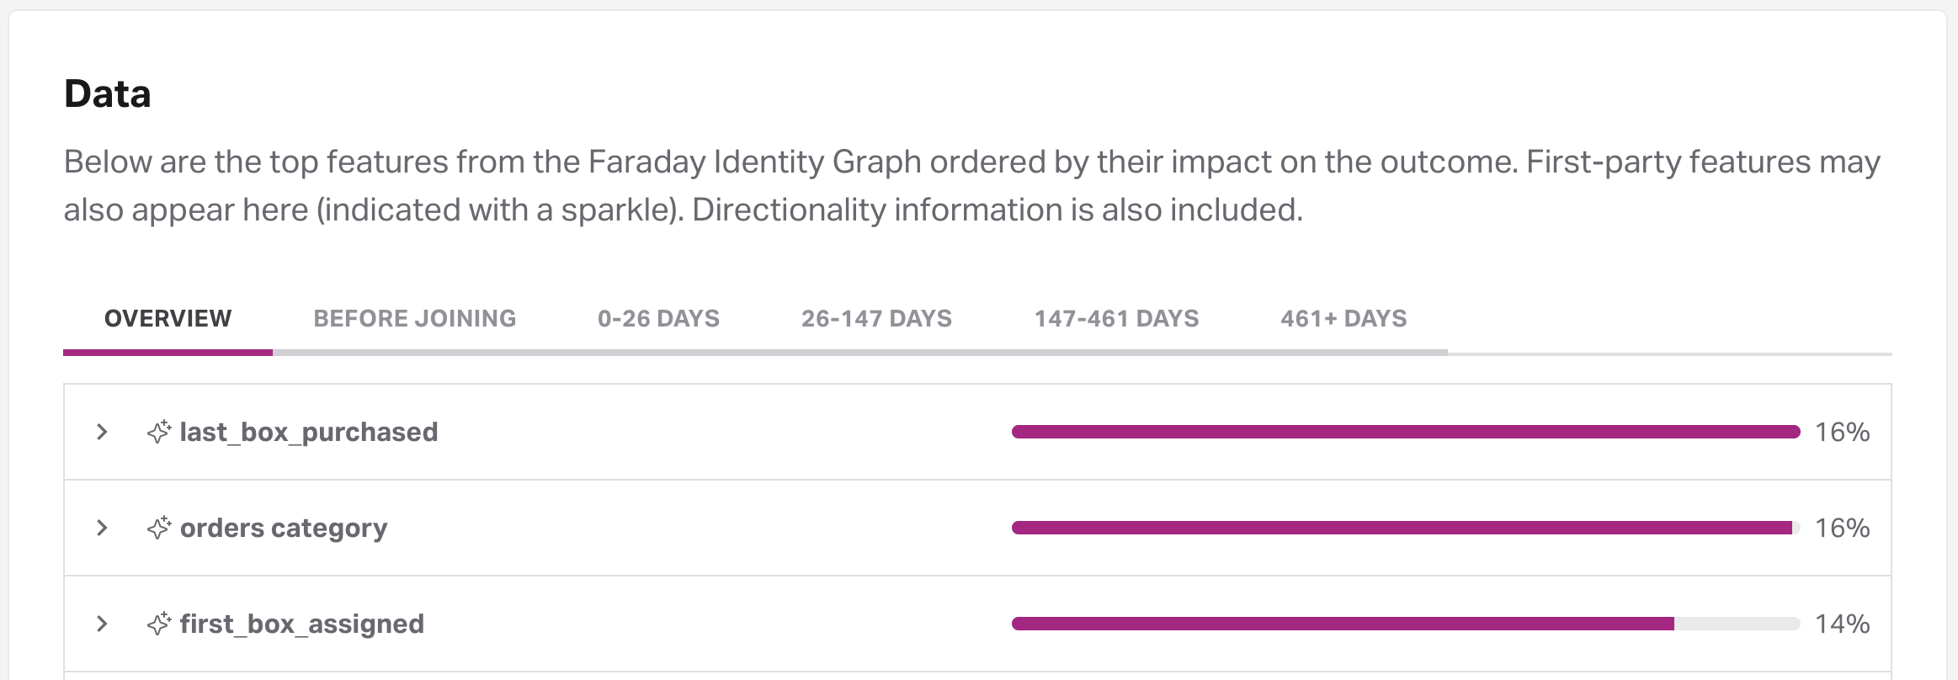1958x680 pixels.
Task: Expand the orders category row chevron
Action: (102, 528)
